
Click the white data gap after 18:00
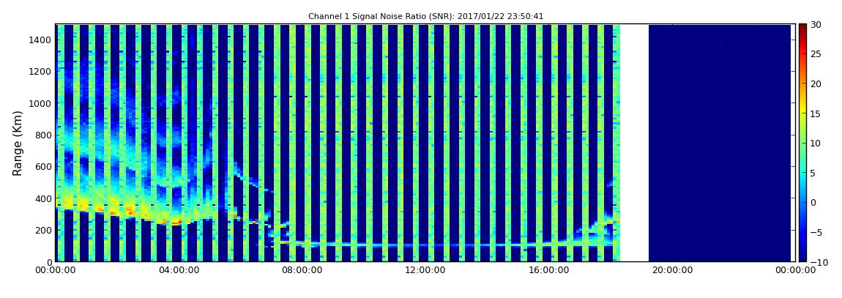tap(634, 143)
